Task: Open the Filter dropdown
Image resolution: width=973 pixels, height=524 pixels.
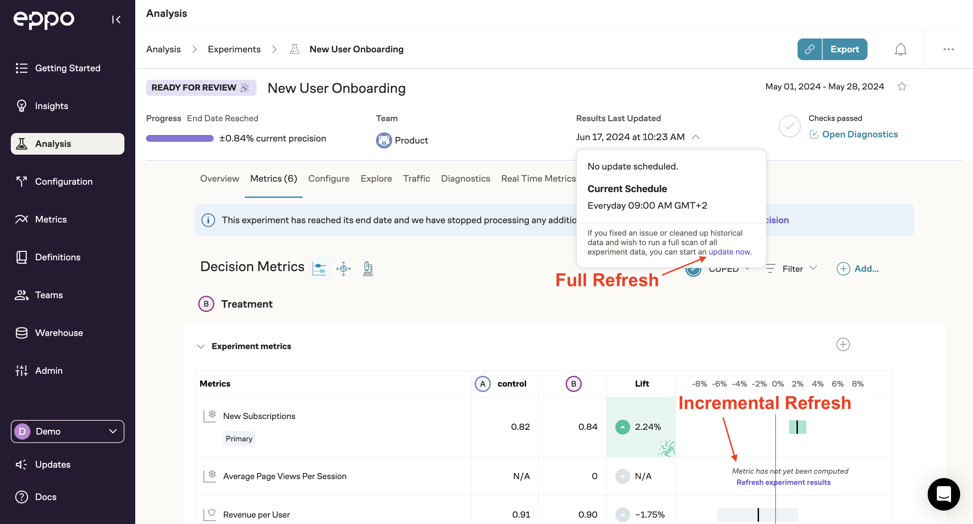Action: pos(792,269)
